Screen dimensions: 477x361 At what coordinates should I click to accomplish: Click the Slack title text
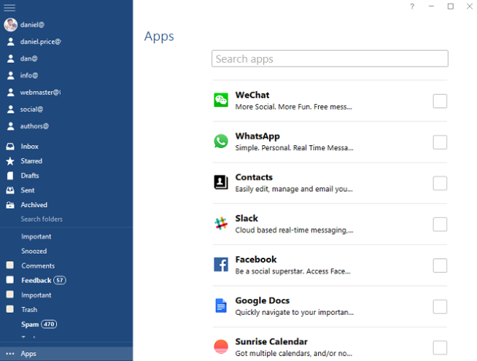point(246,218)
